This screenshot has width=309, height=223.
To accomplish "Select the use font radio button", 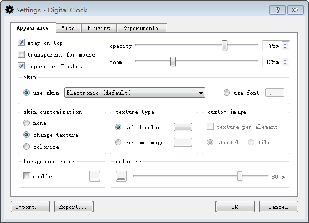I will (227, 93).
